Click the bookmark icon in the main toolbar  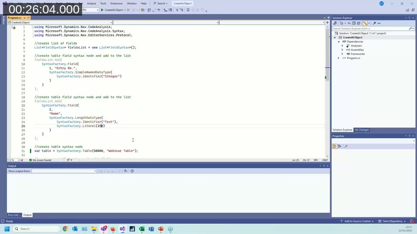click(188, 10)
